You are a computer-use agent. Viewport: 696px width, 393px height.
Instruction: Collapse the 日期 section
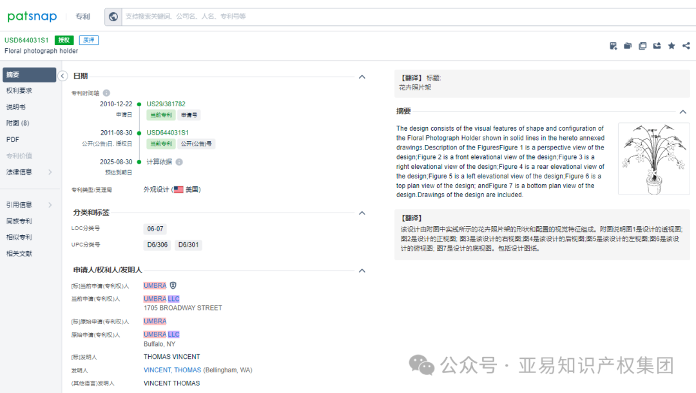[362, 77]
